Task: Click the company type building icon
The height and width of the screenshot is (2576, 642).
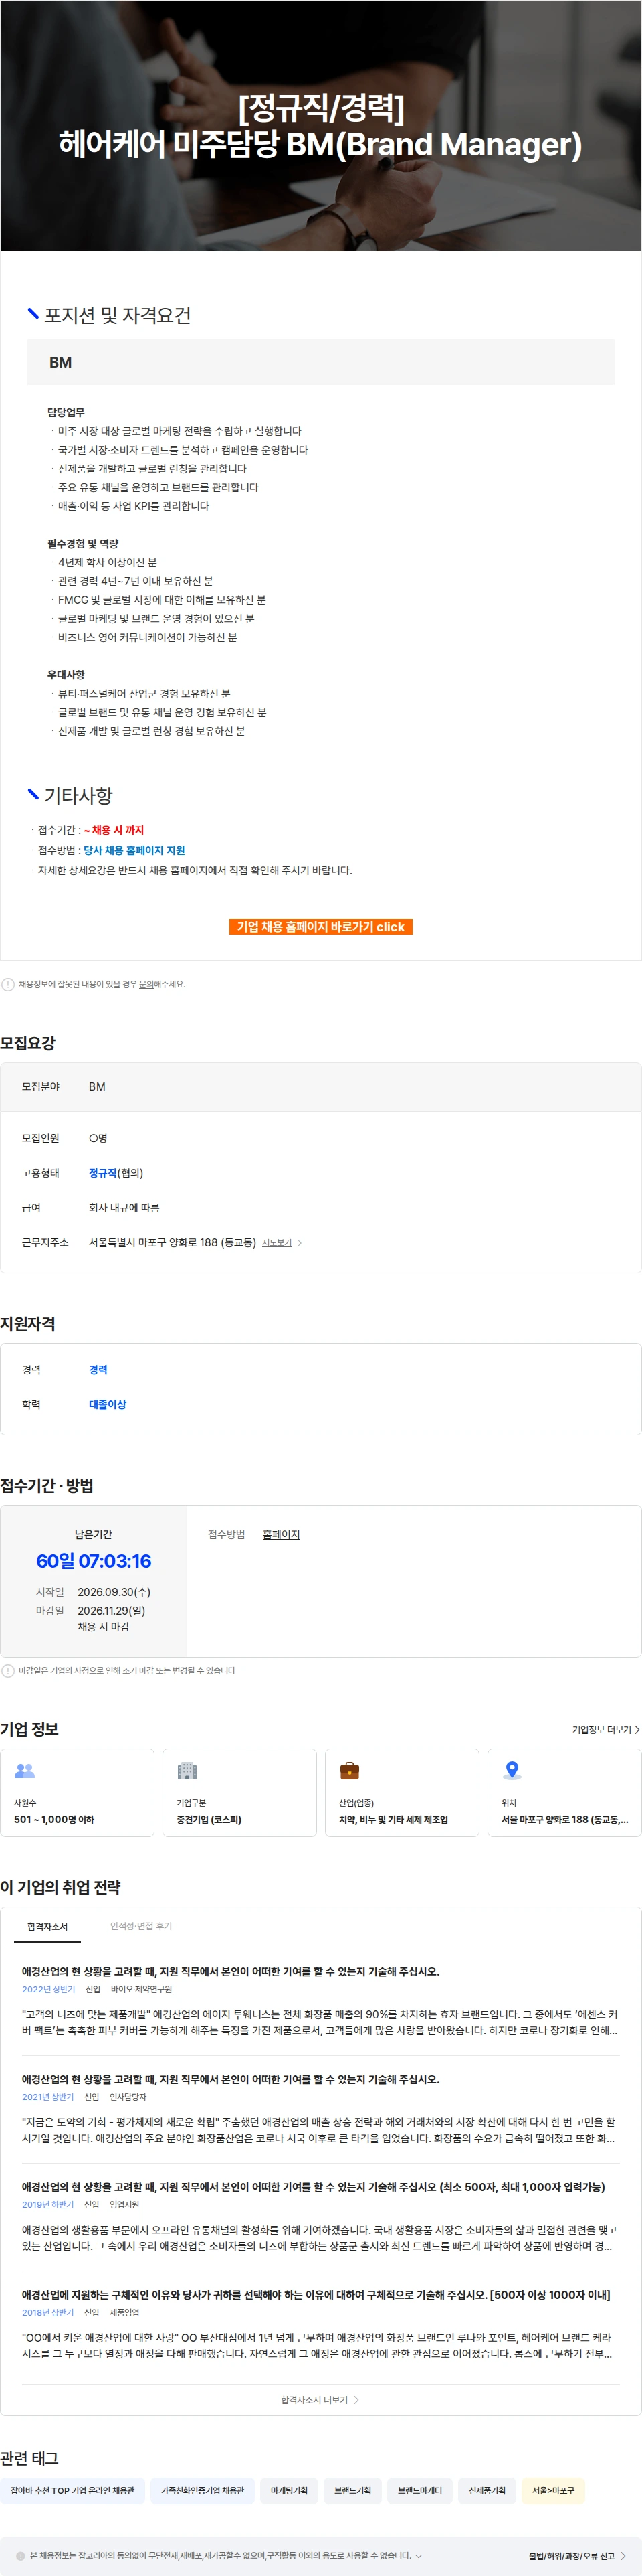Action: [187, 1771]
